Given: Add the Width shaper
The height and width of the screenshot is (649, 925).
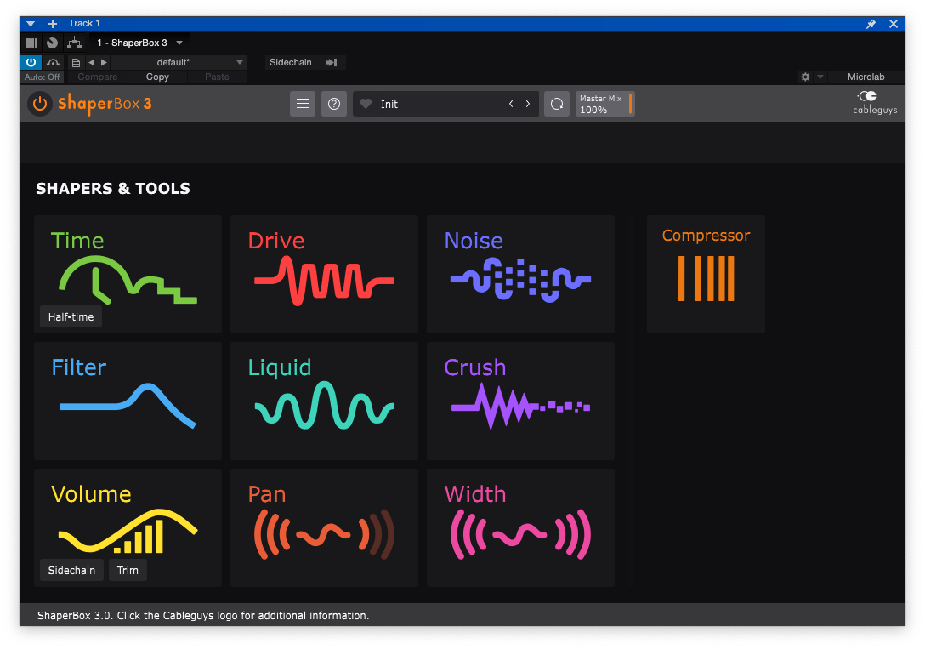Looking at the screenshot, I should pos(520,528).
